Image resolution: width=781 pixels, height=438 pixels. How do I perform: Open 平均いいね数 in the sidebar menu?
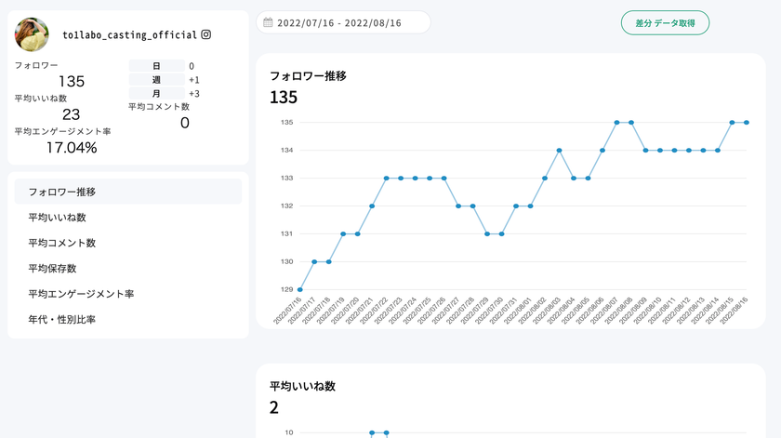tap(57, 218)
